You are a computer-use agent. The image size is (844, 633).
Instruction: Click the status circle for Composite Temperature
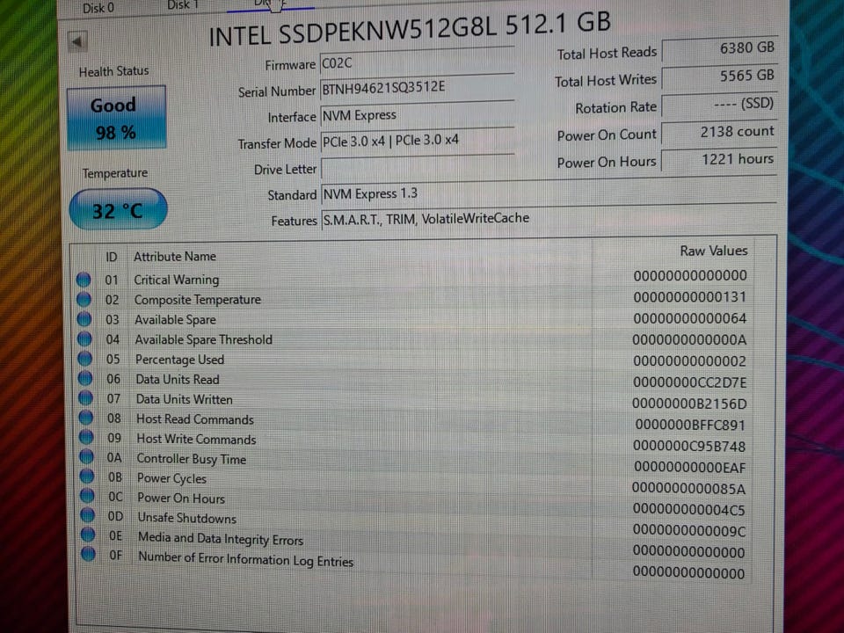point(84,299)
